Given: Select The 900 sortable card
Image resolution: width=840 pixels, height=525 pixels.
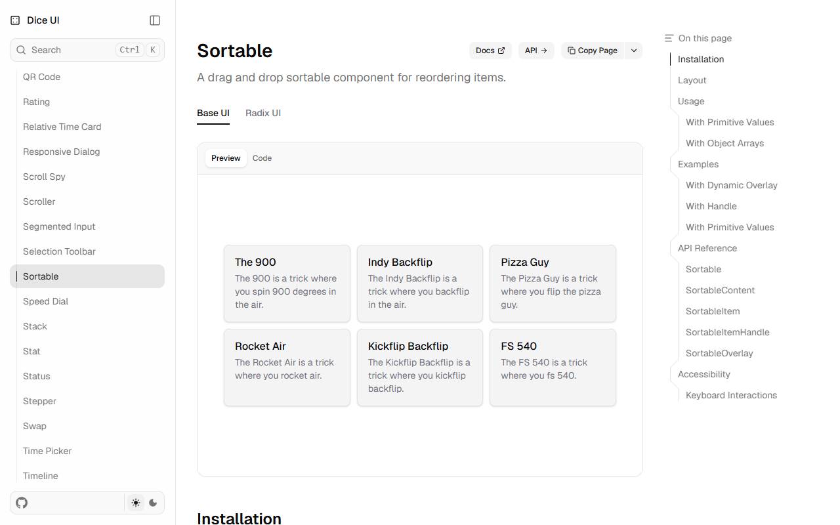Looking at the screenshot, I should (x=287, y=283).
